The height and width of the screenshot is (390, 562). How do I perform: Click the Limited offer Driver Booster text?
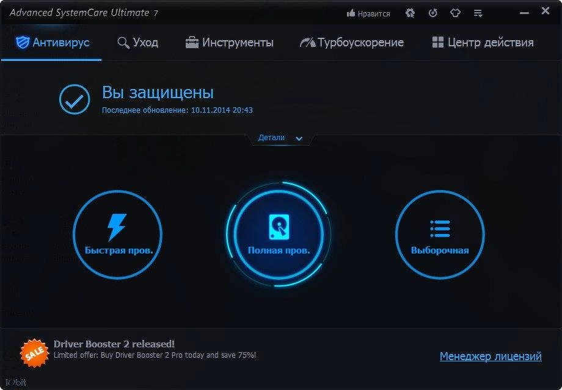(x=155, y=355)
